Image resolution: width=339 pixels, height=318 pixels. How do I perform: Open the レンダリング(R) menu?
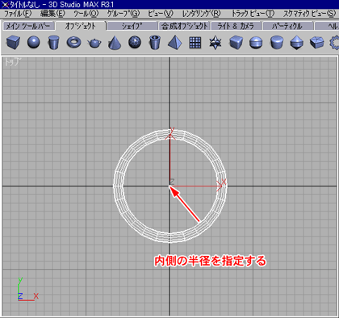coord(202,14)
